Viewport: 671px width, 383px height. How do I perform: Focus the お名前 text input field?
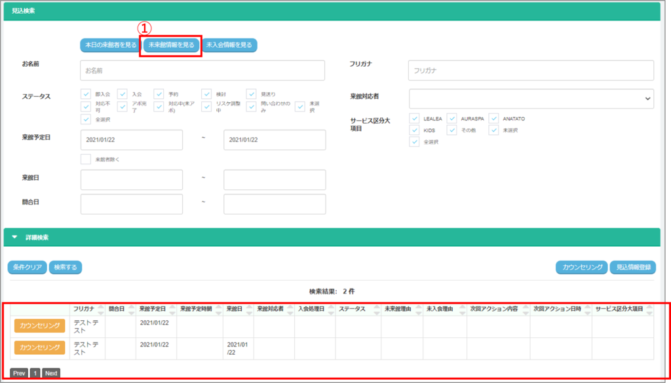click(202, 70)
